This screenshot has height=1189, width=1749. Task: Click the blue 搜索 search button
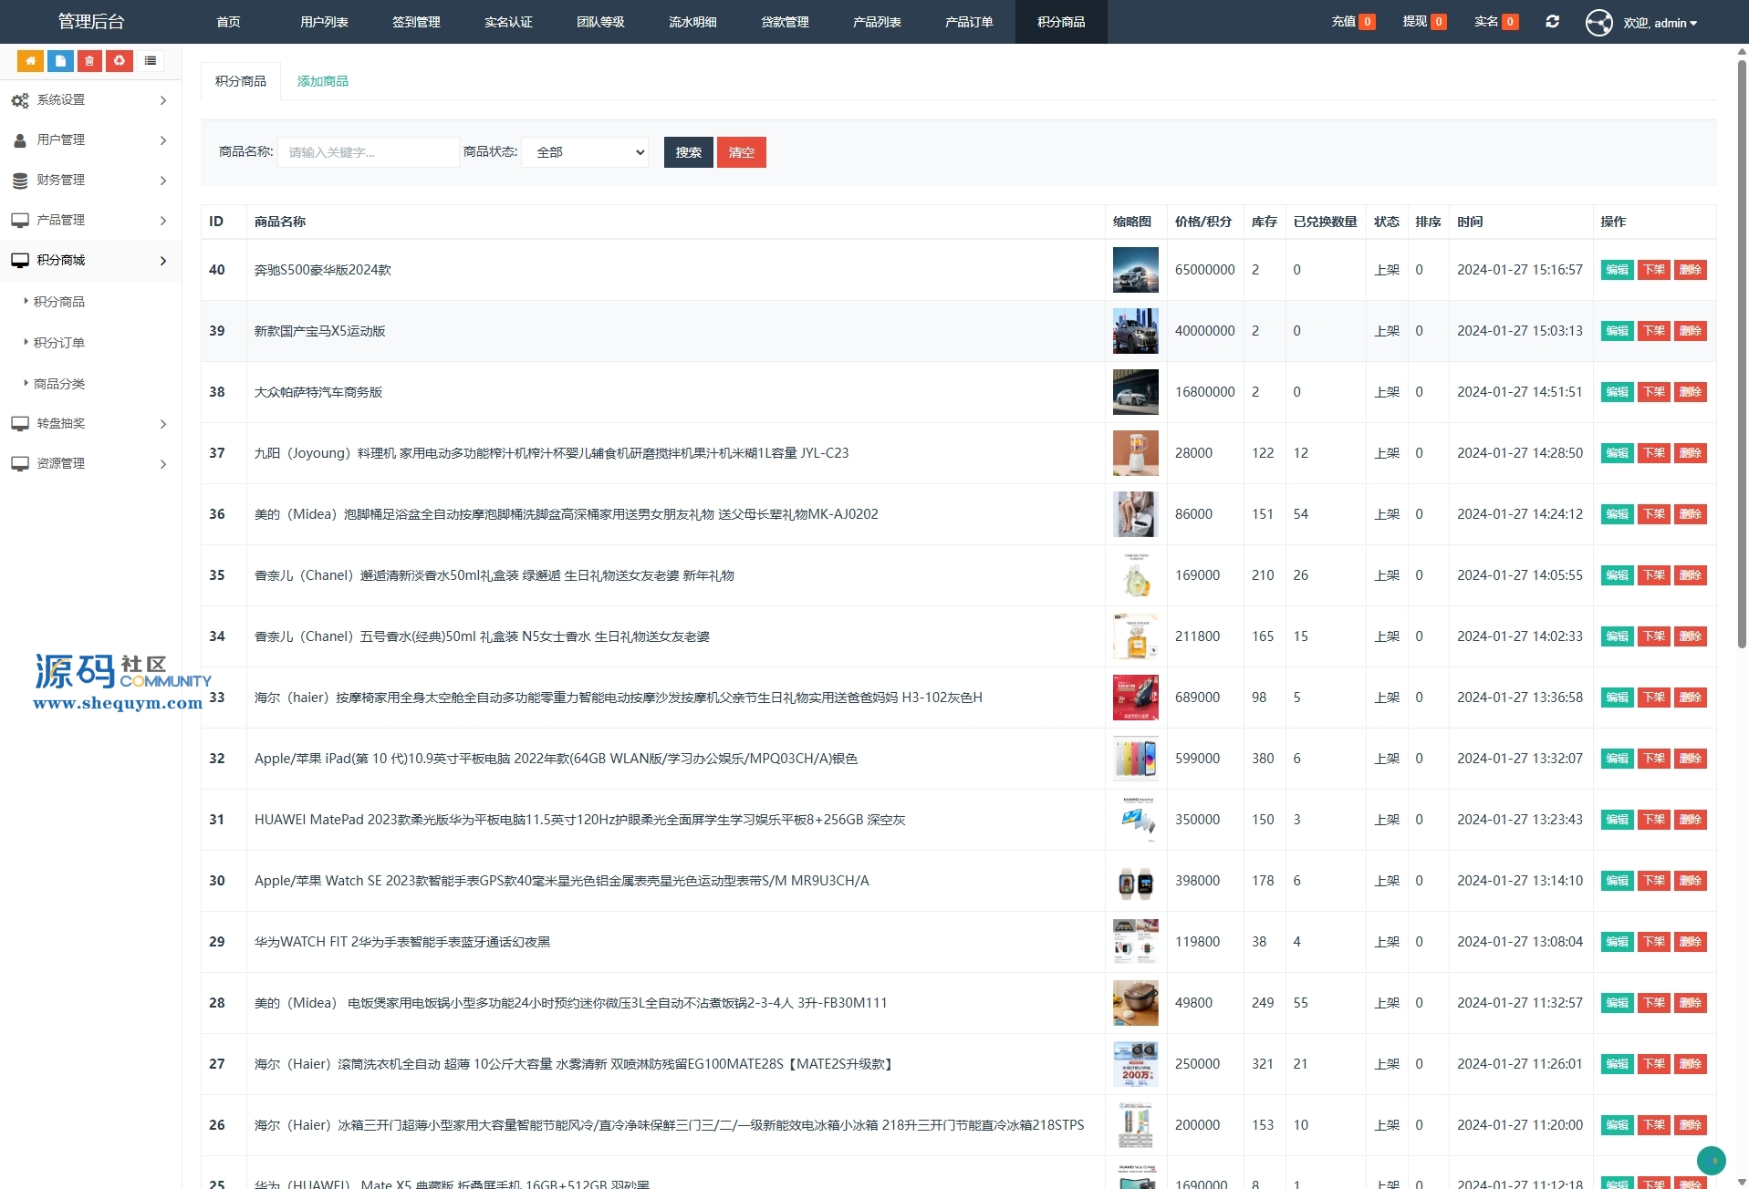tap(688, 152)
